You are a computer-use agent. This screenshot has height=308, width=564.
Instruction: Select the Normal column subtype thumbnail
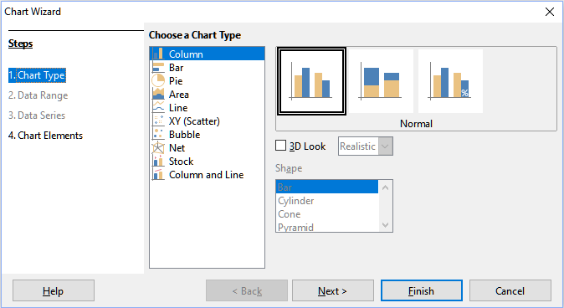[311, 81]
